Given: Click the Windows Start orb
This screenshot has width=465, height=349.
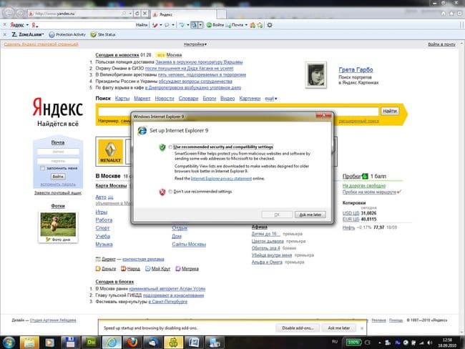Looking at the screenshot, I should pos(9,343).
